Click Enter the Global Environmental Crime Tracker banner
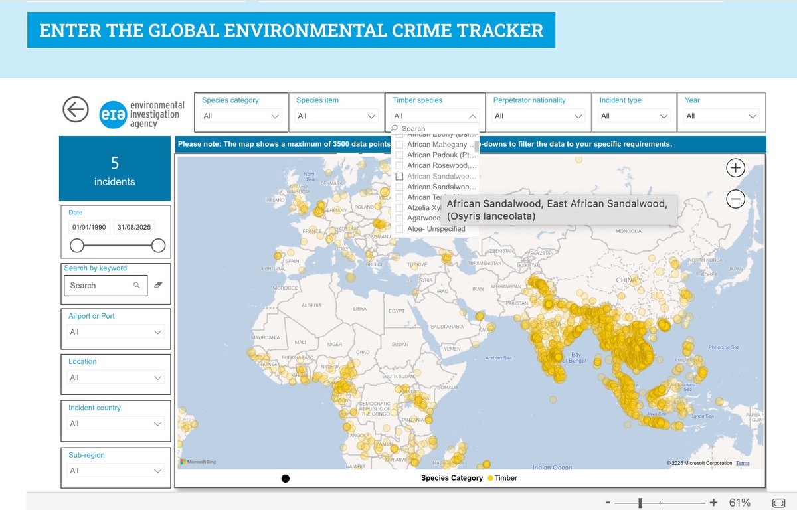797x510 pixels. coord(291,30)
